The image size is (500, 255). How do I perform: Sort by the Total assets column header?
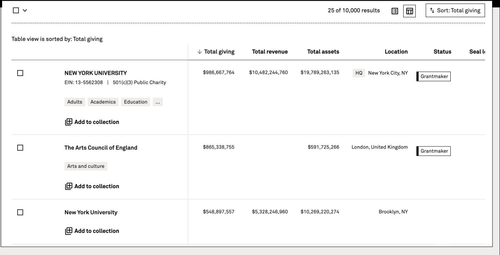tap(323, 52)
